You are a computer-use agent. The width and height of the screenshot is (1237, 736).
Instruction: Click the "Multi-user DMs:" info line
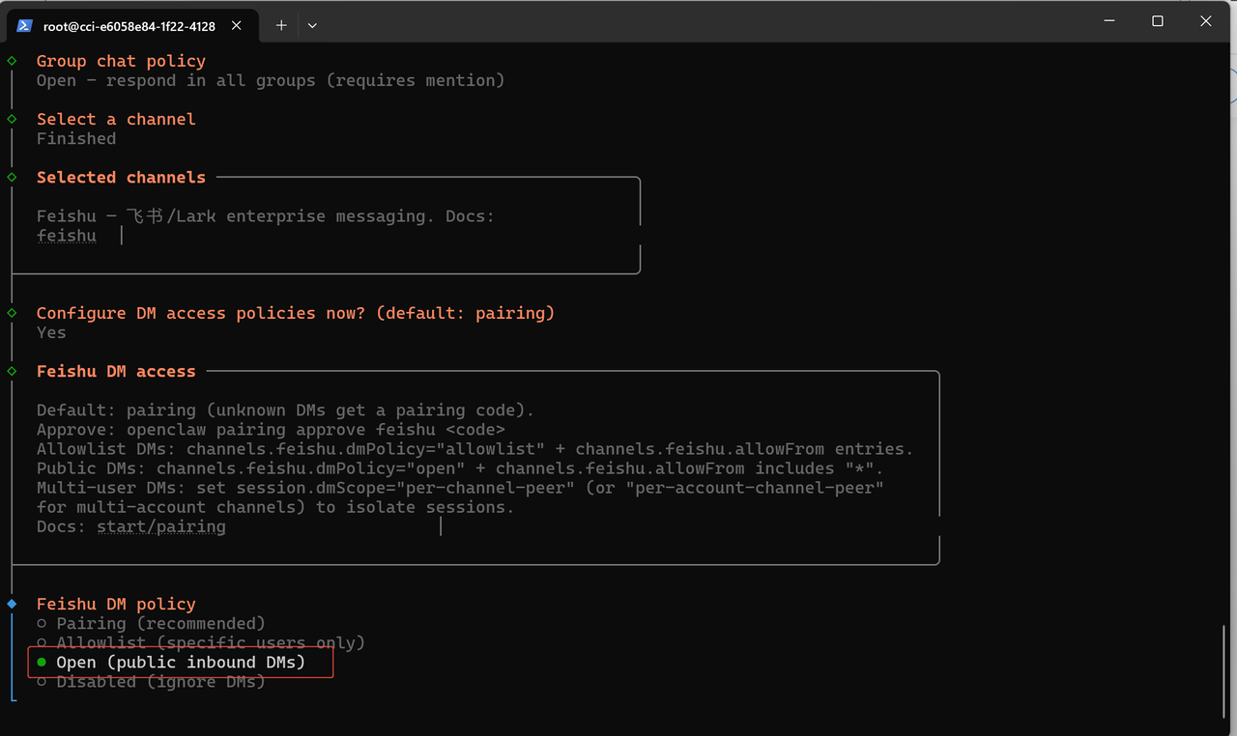460,488
